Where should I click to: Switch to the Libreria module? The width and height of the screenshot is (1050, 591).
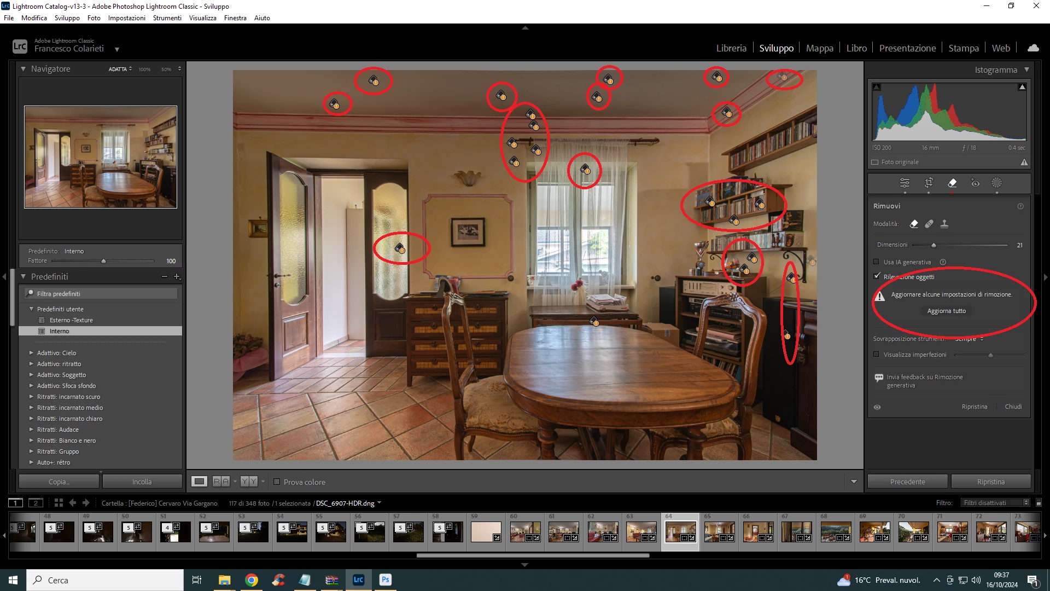pyautogui.click(x=731, y=48)
